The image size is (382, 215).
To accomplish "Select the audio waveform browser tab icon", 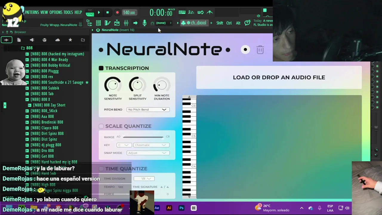I will (6, 40).
